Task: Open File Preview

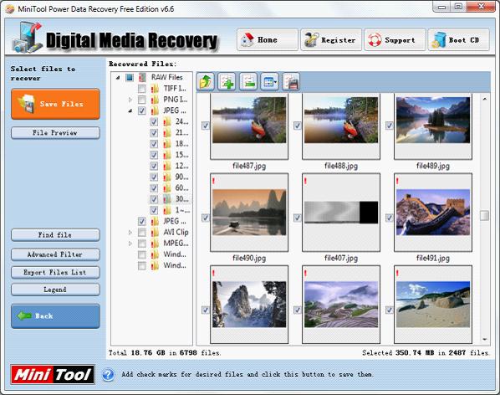Action: pos(55,133)
